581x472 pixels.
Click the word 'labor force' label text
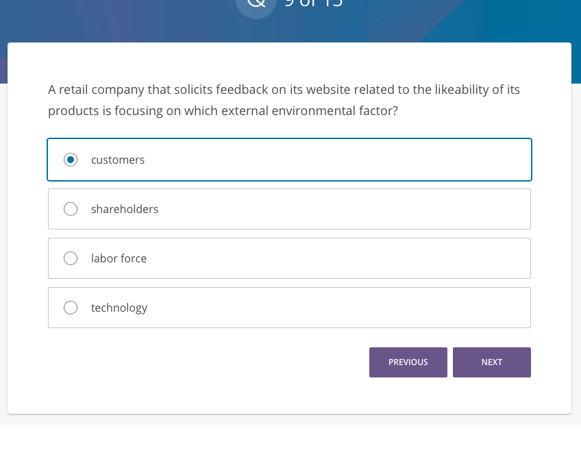click(119, 258)
